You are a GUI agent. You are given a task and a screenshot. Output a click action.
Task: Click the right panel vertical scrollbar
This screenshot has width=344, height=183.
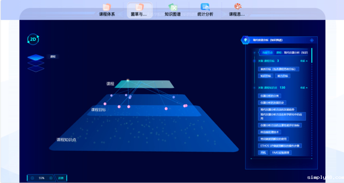[312, 55]
